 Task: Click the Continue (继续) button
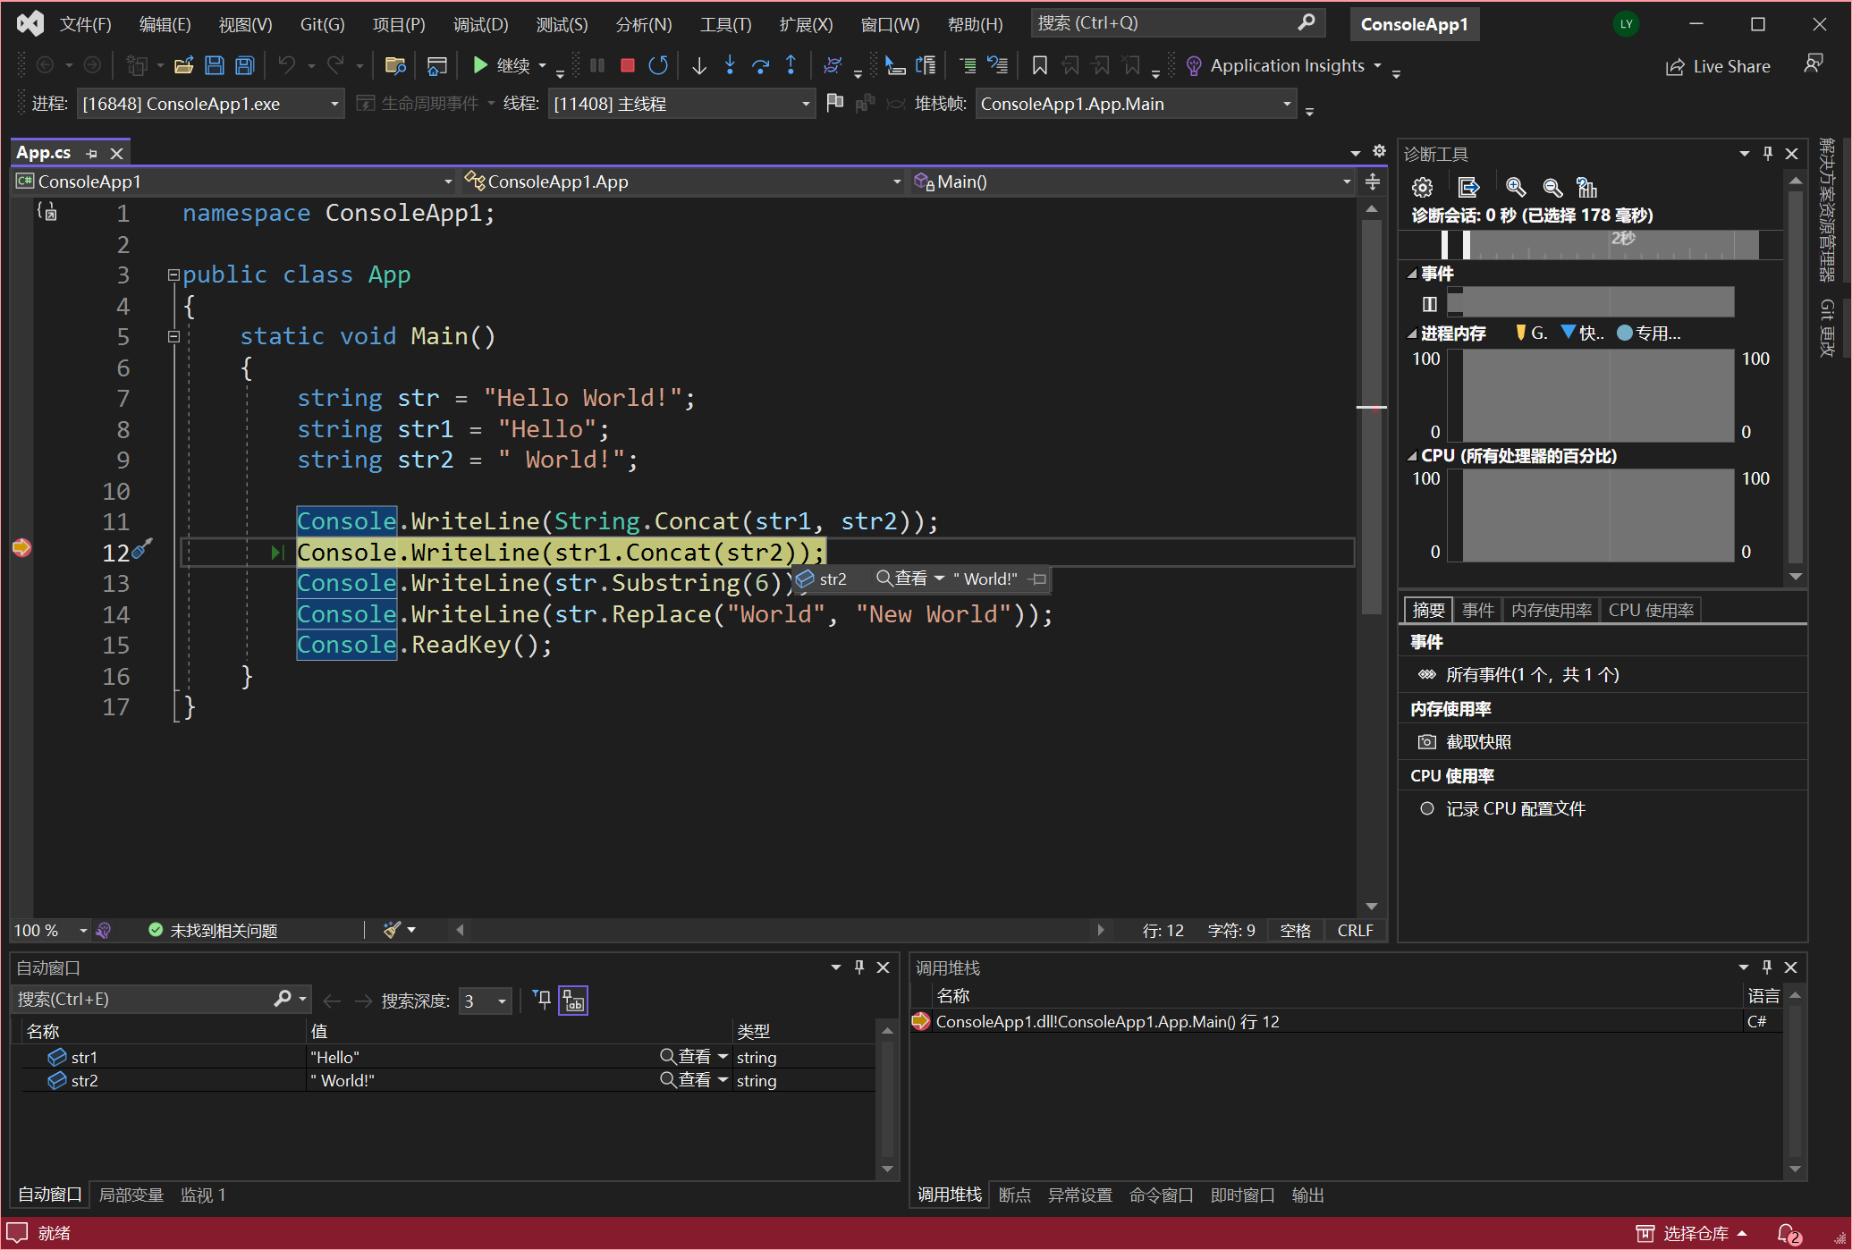coord(503,65)
